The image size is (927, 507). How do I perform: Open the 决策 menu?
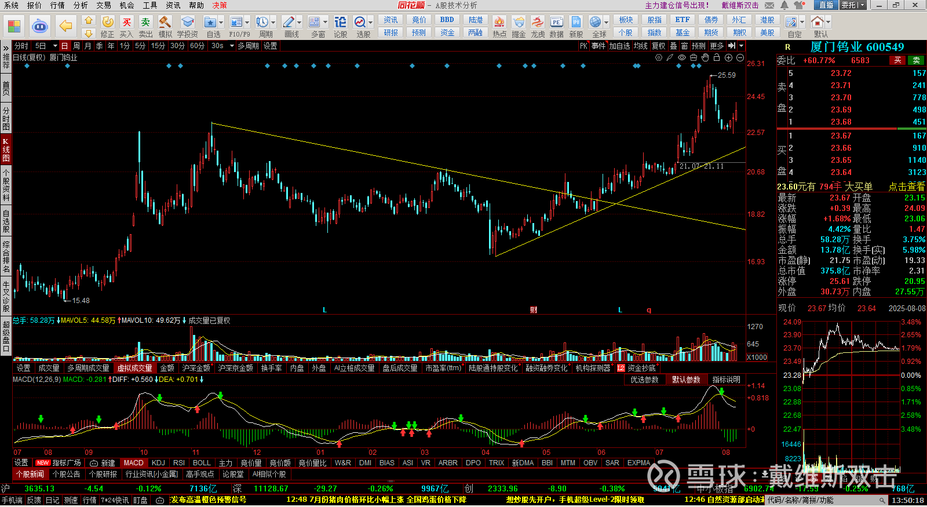220,5
